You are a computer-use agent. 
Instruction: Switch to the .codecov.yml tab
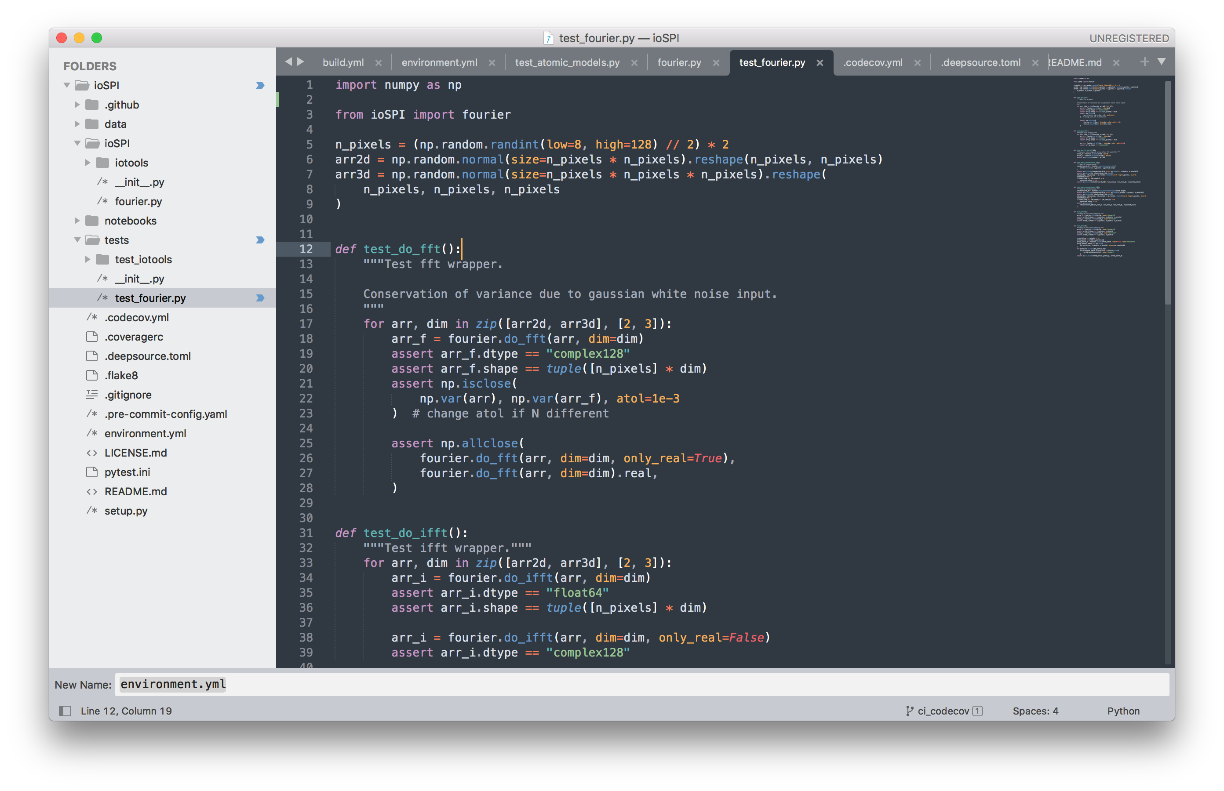tap(873, 63)
